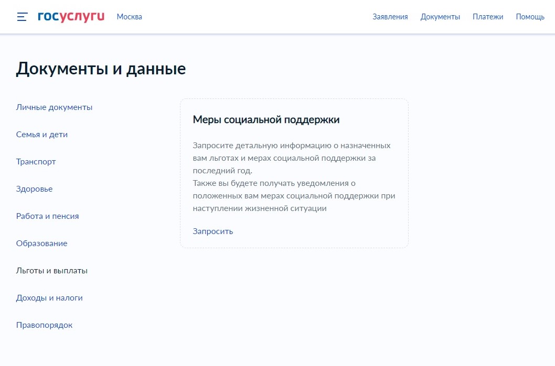The height and width of the screenshot is (366, 555).
Task: Change the region from Москва
Action: point(129,17)
